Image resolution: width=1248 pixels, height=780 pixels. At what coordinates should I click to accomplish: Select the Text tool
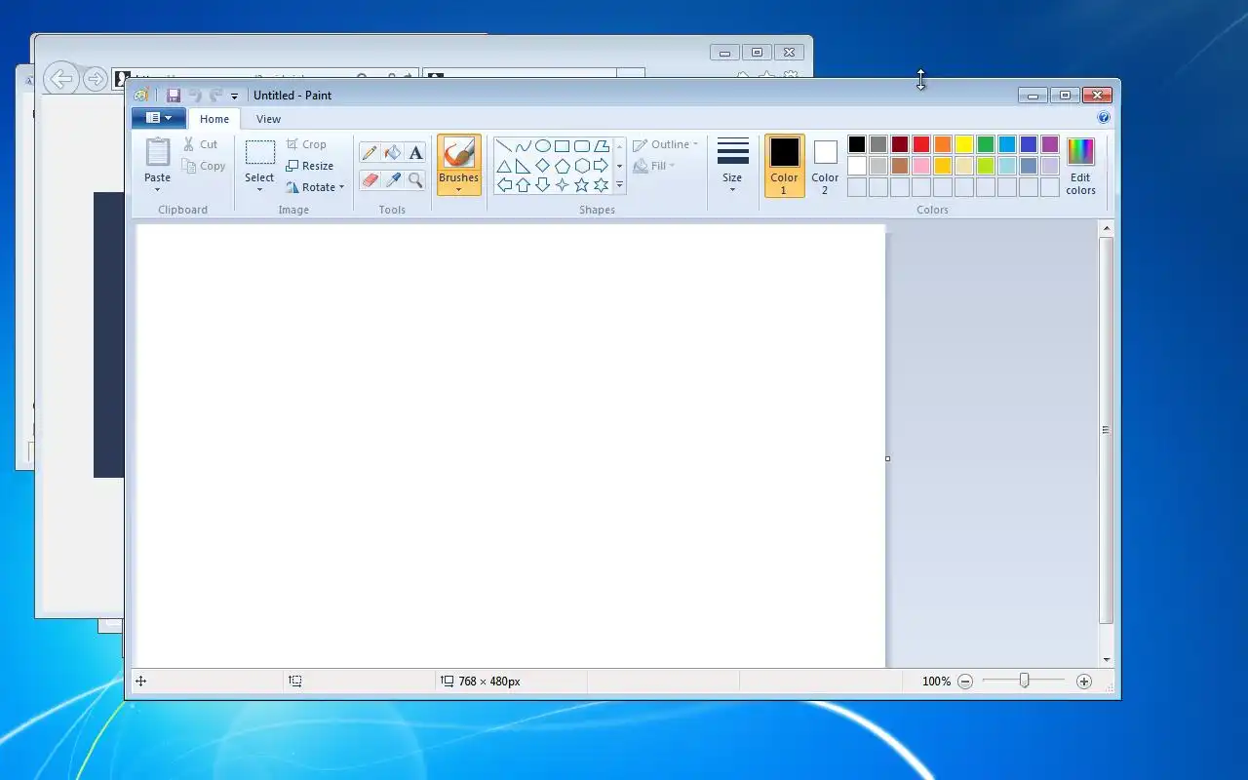point(416,152)
